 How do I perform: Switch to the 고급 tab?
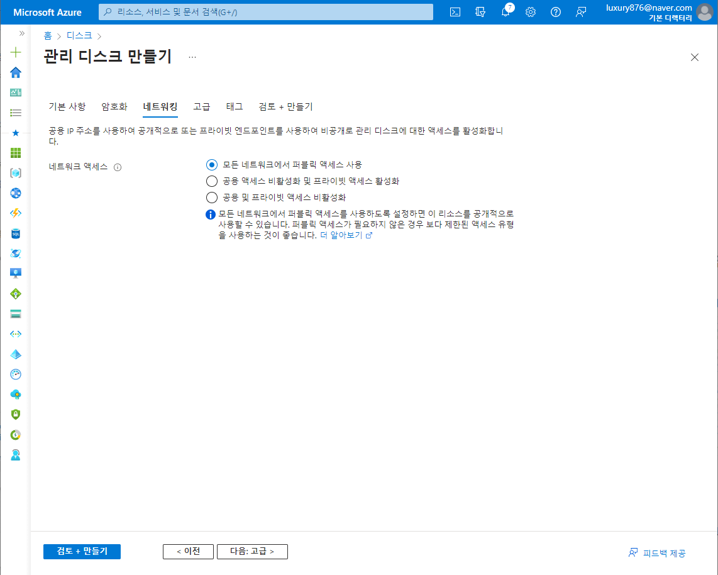click(x=201, y=107)
